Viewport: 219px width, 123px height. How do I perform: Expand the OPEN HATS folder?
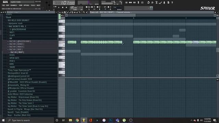[x=14, y=58]
